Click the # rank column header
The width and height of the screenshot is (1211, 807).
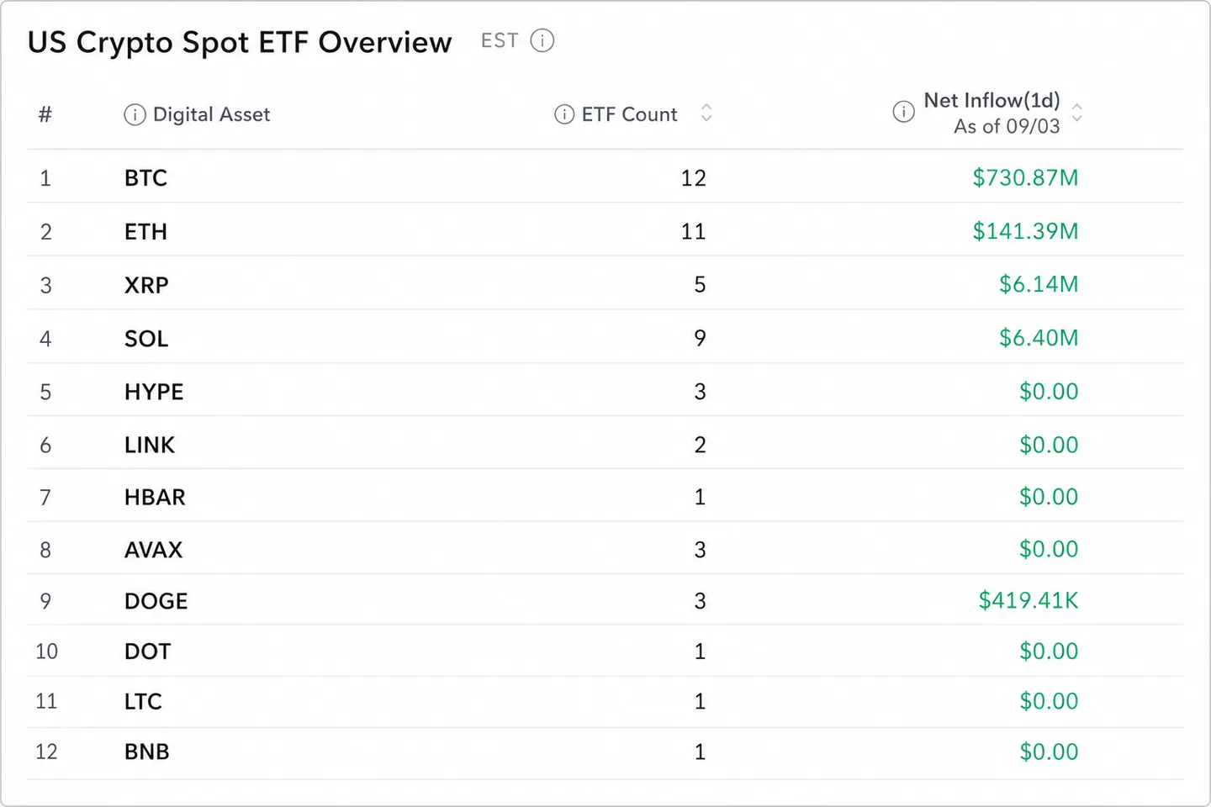pyautogui.click(x=45, y=114)
